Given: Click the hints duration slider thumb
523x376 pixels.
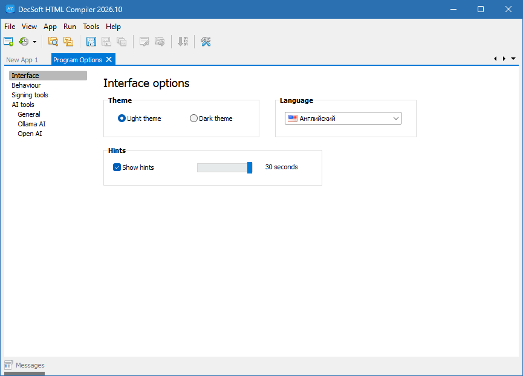Looking at the screenshot, I should pyautogui.click(x=250, y=167).
